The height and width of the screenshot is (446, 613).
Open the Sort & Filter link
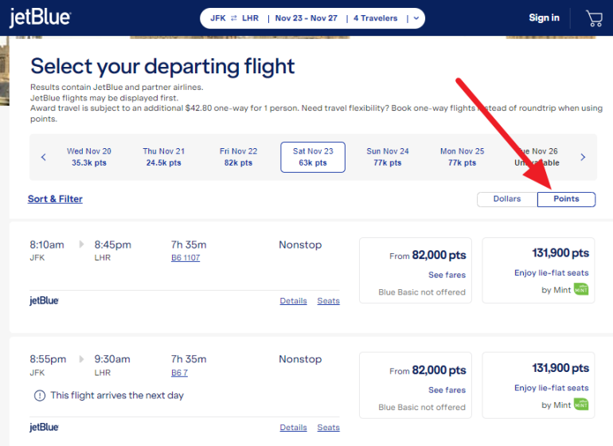pos(55,199)
